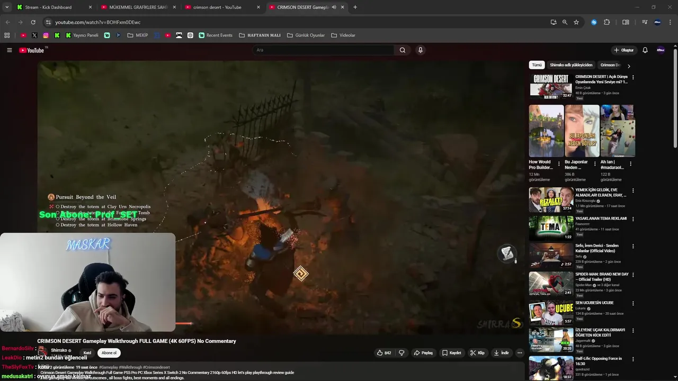
Task: Click the Oluştur create button
Action: [623, 50]
